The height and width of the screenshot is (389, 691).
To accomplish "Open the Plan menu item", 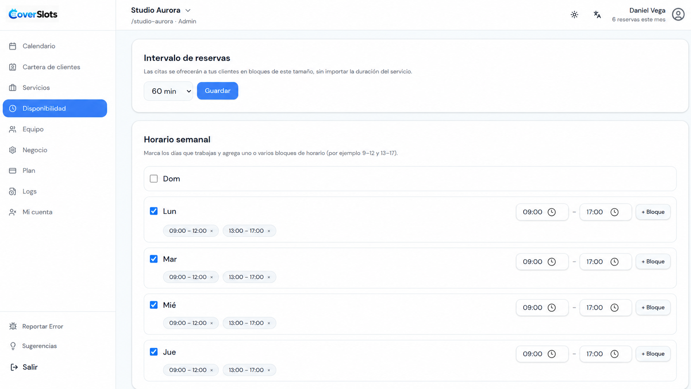I will pyautogui.click(x=55, y=171).
